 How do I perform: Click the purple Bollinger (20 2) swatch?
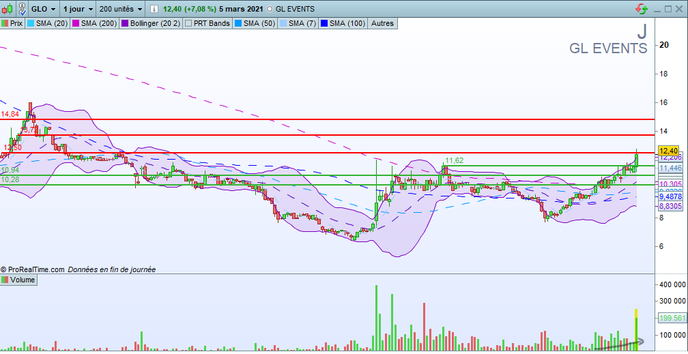(124, 23)
